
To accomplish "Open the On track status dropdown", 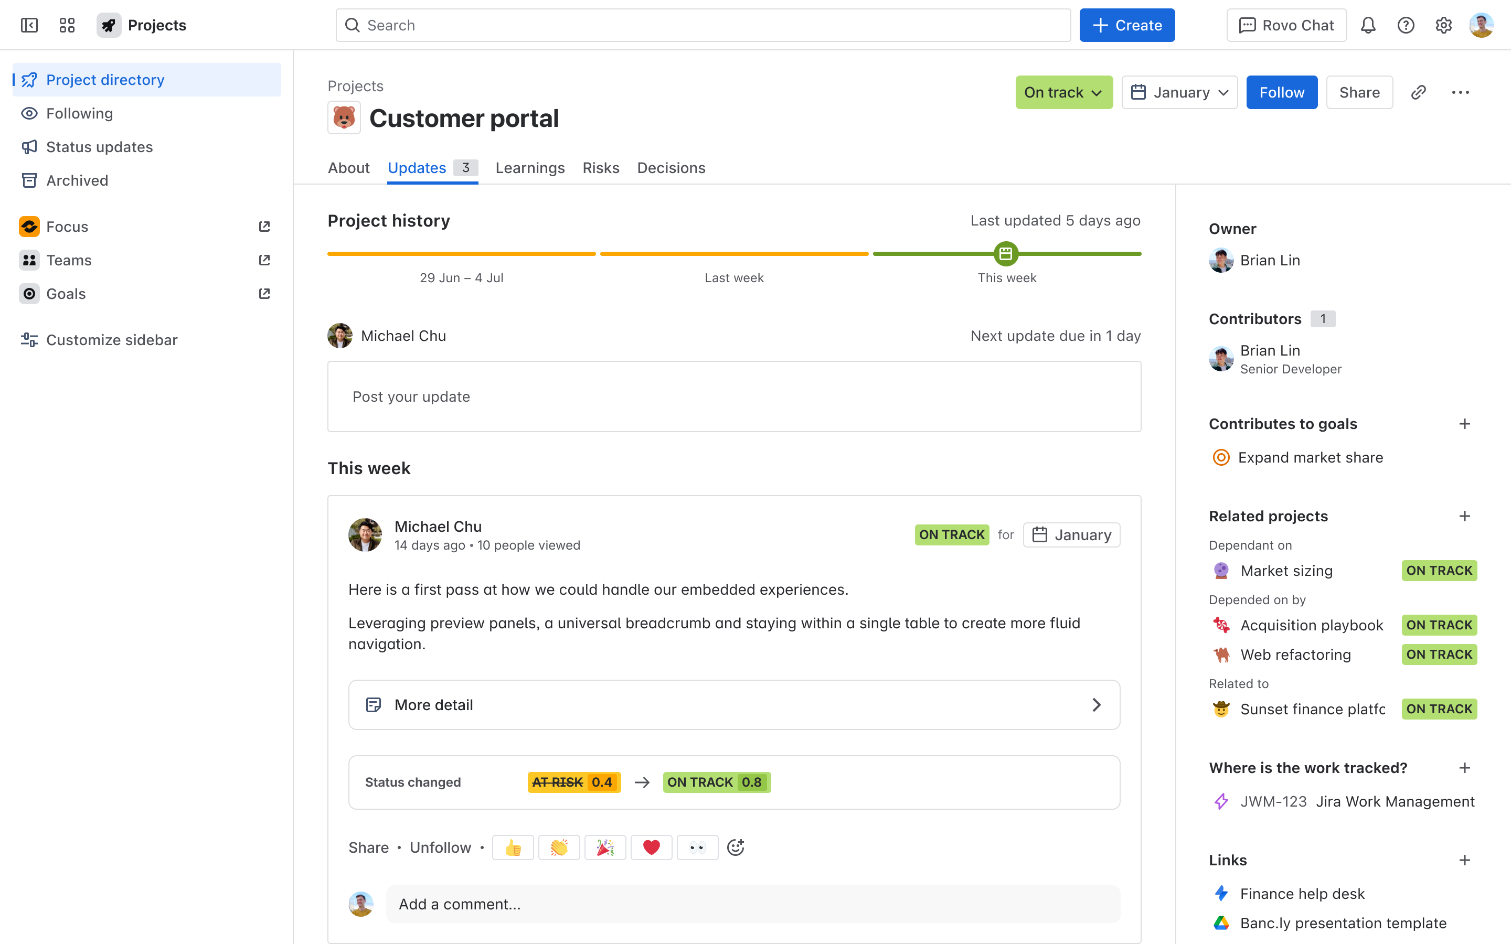I will point(1063,92).
